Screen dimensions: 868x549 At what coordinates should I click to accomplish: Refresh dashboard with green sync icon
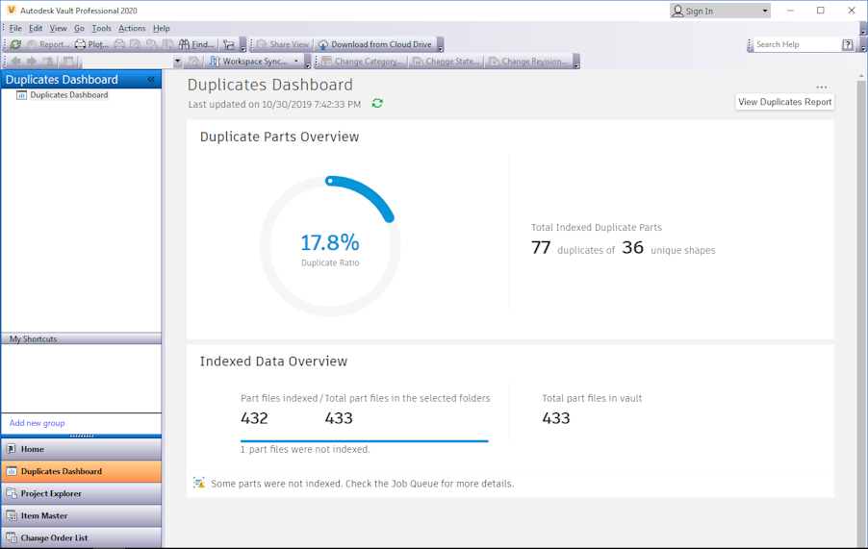377,104
